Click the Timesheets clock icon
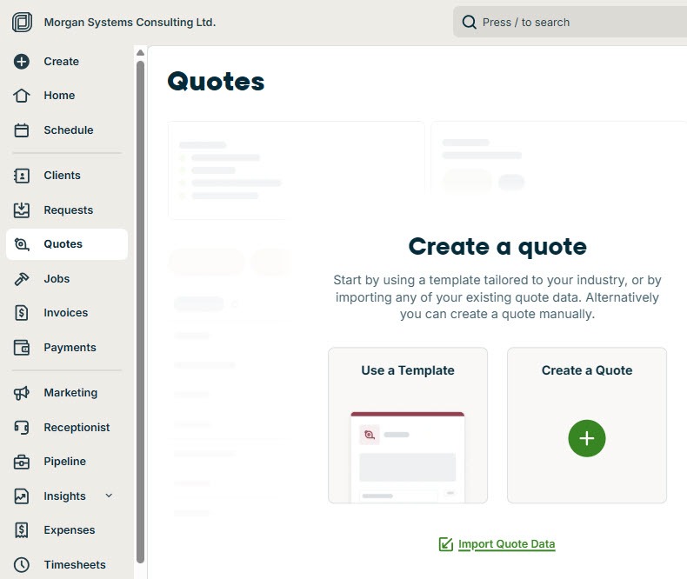 point(22,564)
